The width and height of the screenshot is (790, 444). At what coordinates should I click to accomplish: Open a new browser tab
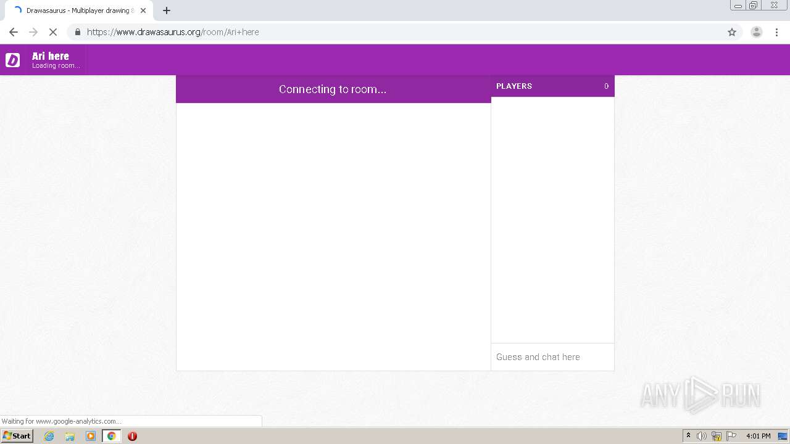(x=167, y=10)
